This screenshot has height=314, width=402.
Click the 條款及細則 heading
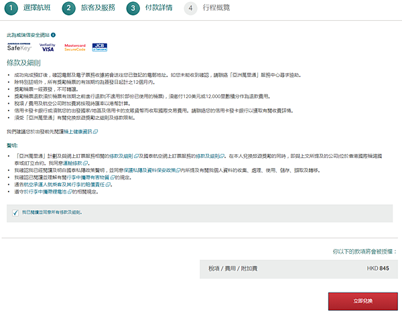pyautogui.click(x=23, y=63)
